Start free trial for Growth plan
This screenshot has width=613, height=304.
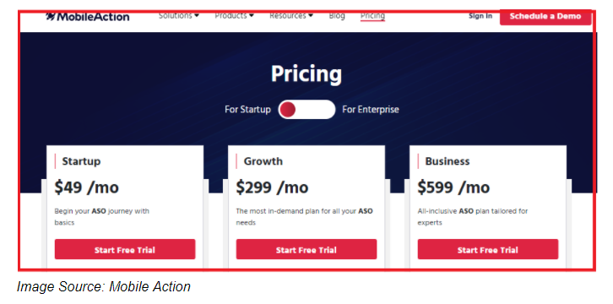coord(306,250)
